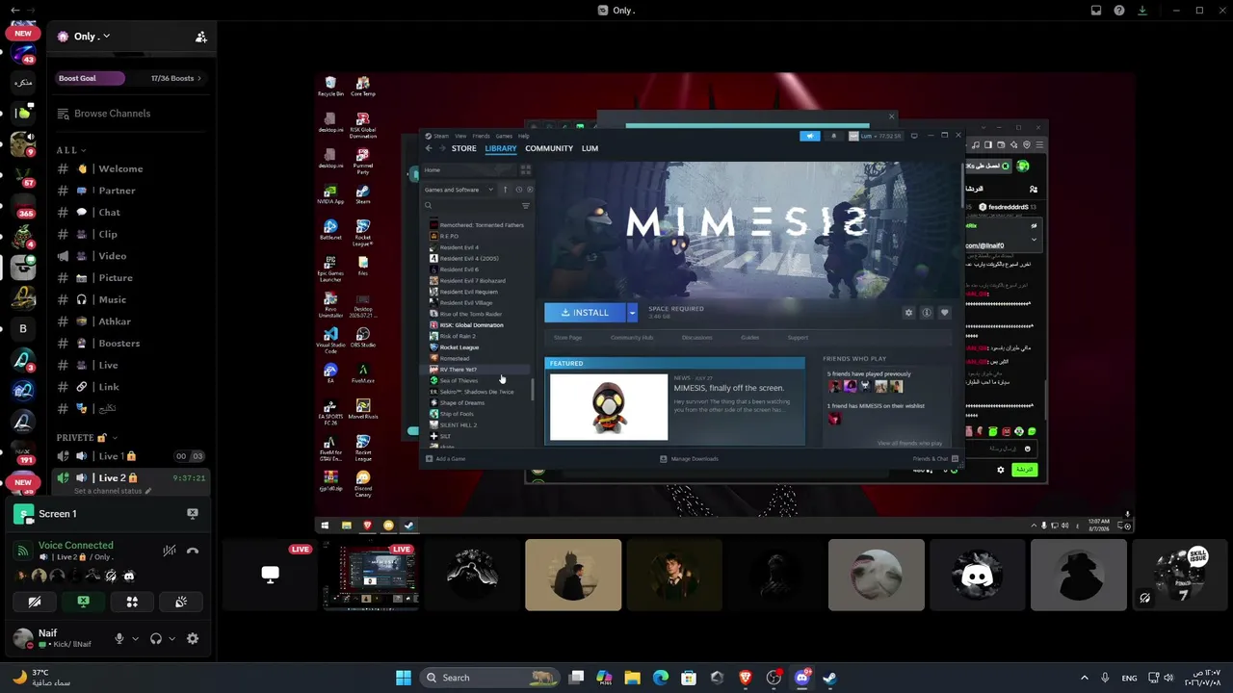Toggle noise suppression in voice panel
Screen dimensions: 1233x693
pos(170,551)
